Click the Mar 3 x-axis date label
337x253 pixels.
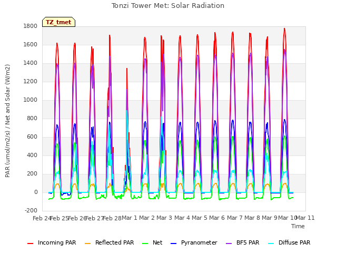pos(164,218)
